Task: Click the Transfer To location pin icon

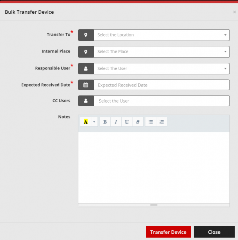Action: point(86,35)
